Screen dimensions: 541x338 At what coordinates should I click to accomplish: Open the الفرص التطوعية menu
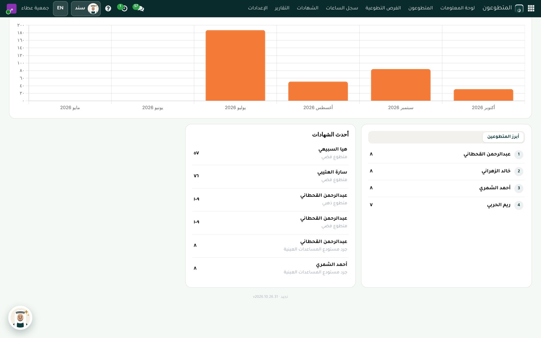tap(383, 8)
